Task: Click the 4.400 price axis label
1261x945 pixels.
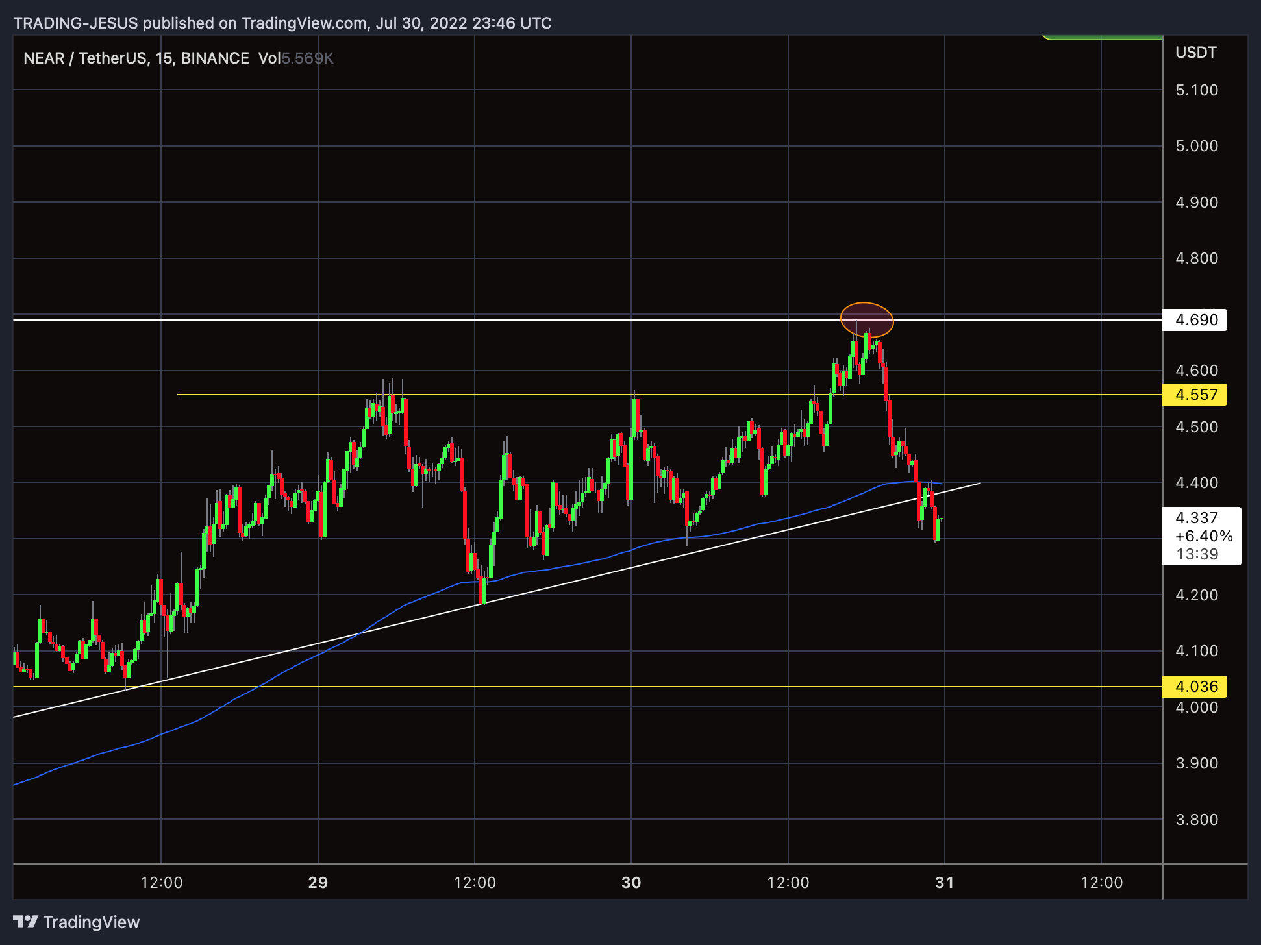Action: coord(1197,483)
